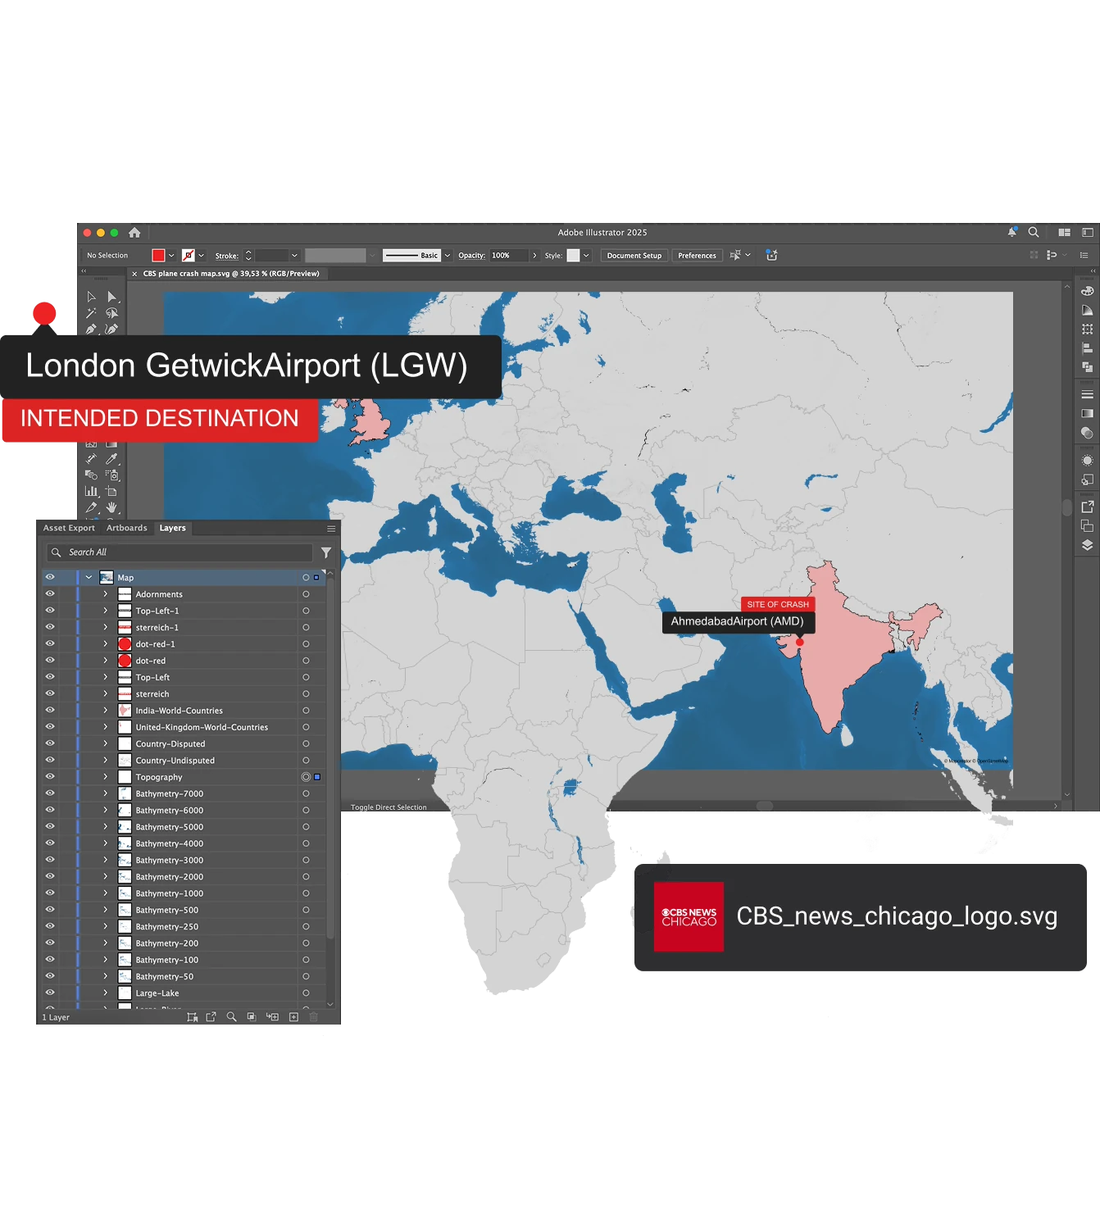Click Locate Object magnifier in Layers footer
This screenshot has height=1227, width=1100.
[x=231, y=1017]
